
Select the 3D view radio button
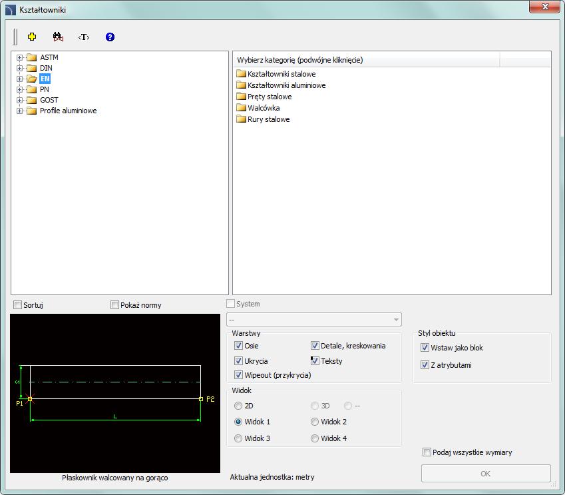(x=315, y=406)
